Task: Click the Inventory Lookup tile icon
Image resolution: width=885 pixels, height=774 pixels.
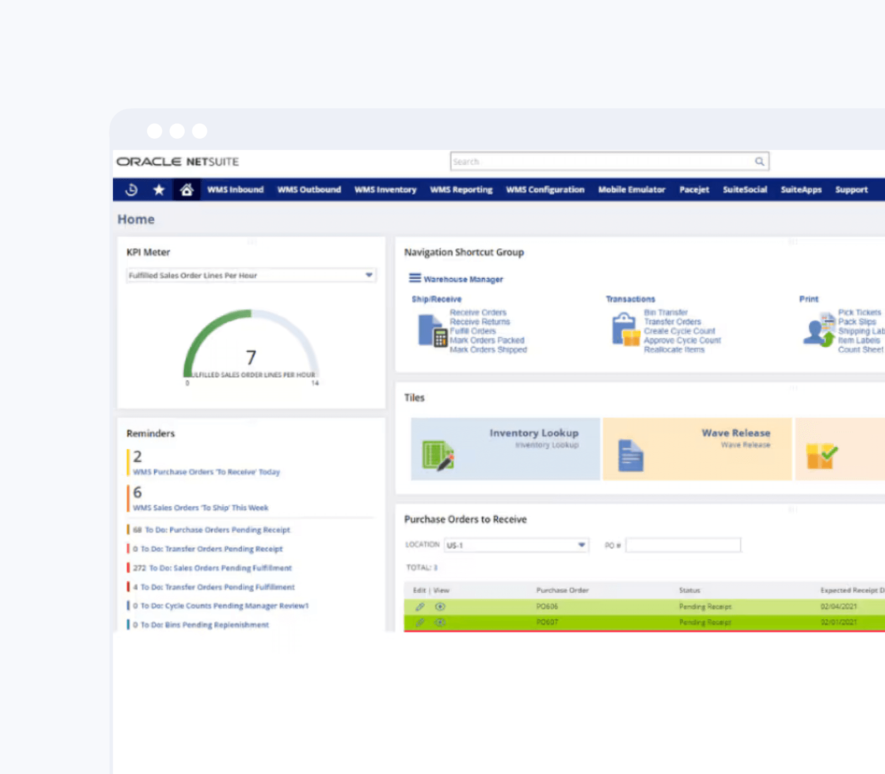Action: click(438, 456)
